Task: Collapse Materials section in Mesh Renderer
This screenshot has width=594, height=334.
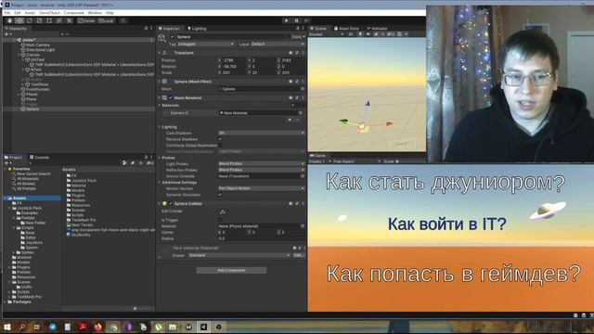Action: click(160, 105)
